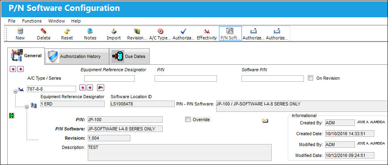Click the Software P/N filter field
Image resolution: width=388 pixels, height=165 pixels.
pyautogui.click(x=272, y=78)
